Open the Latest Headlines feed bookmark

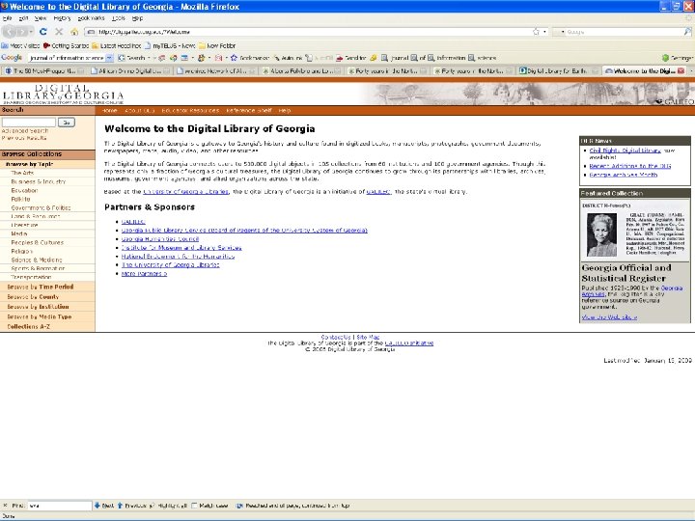116,45
